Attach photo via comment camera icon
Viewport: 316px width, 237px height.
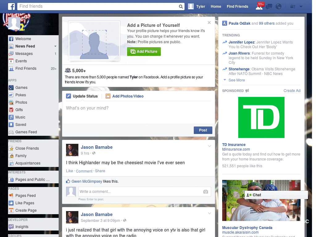pyautogui.click(x=206, y=192)
